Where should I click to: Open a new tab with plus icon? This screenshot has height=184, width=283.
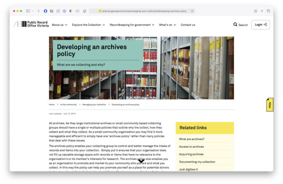[x=262, y=11]
